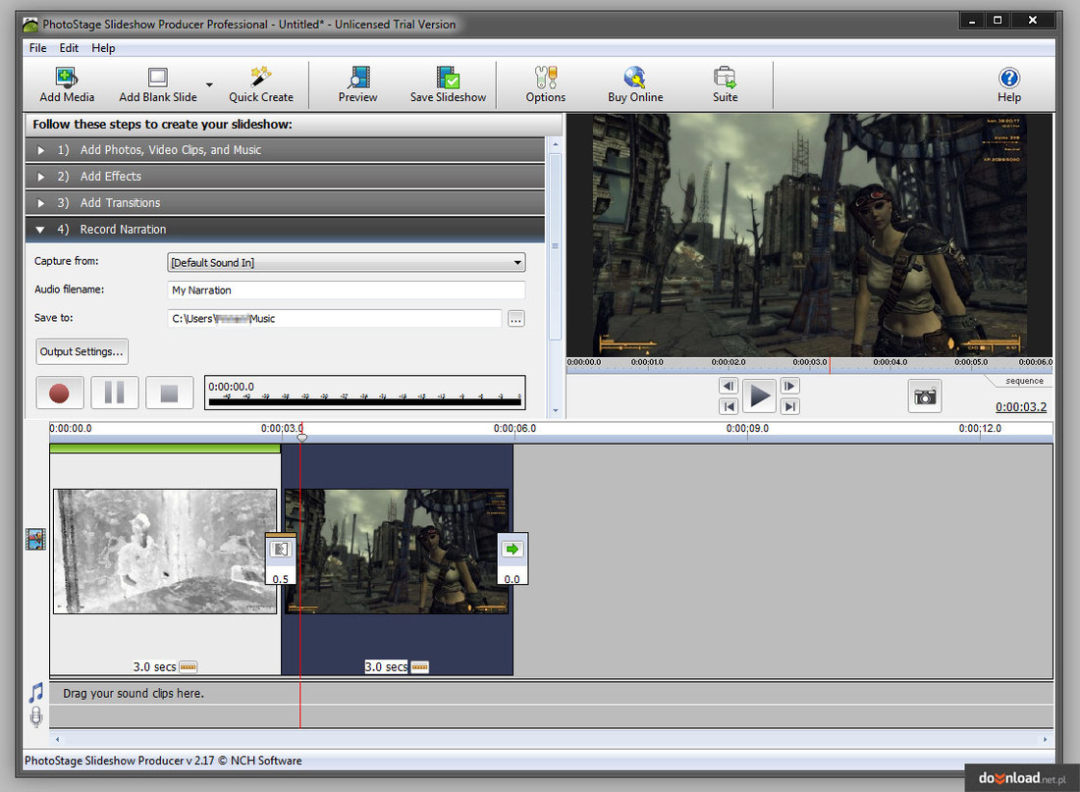The image size is (1080, 792).
Task: Start narration recording with red record button
Action: pyautogui.click(x=60, y=393)
